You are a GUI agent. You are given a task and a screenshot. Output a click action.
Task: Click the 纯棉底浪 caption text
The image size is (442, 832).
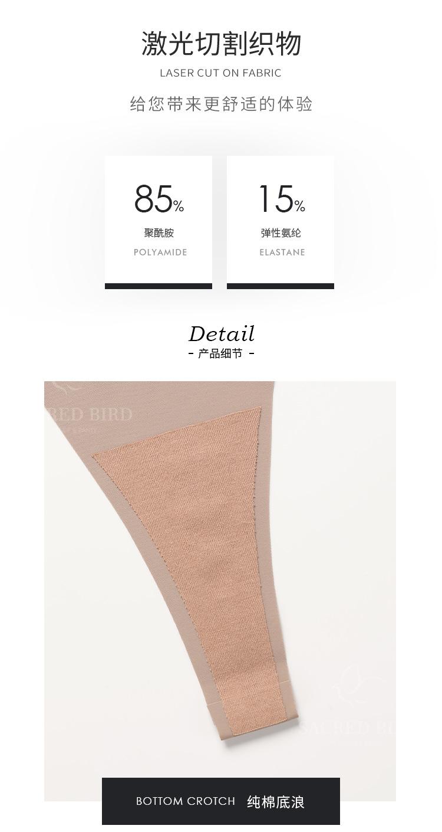point(276,802)
